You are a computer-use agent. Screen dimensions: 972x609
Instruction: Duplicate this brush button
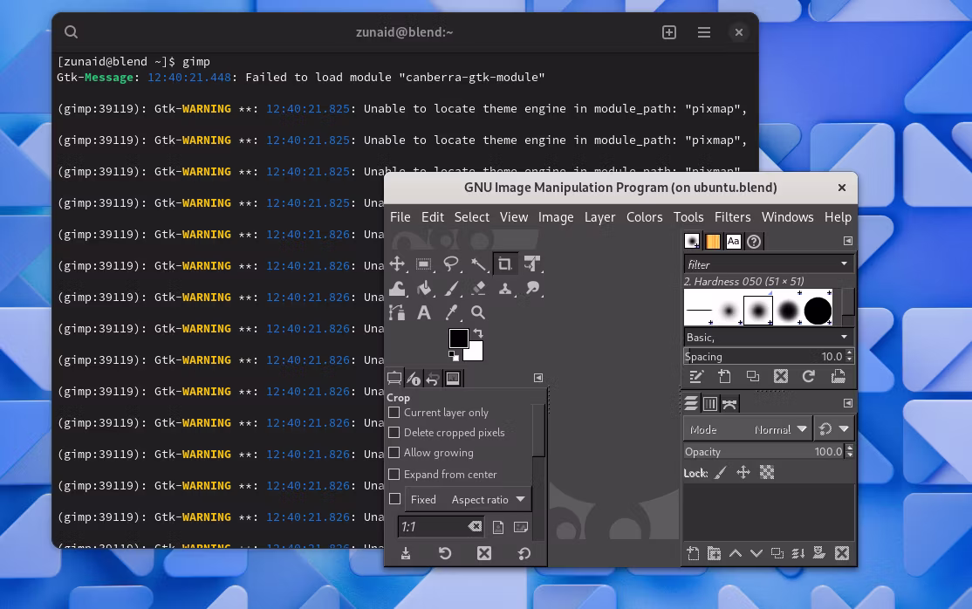point(752,376)
